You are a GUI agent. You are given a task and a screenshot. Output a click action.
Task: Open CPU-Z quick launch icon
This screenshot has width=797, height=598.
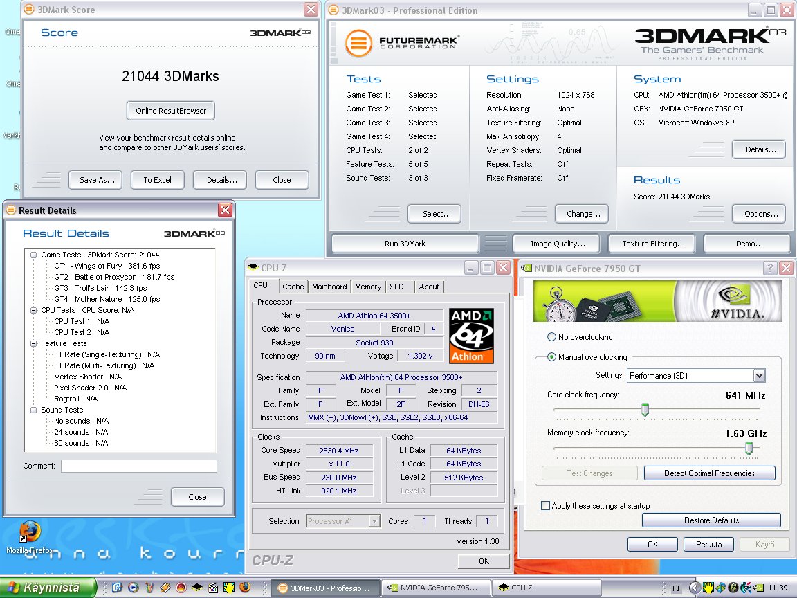pos(196,588)
